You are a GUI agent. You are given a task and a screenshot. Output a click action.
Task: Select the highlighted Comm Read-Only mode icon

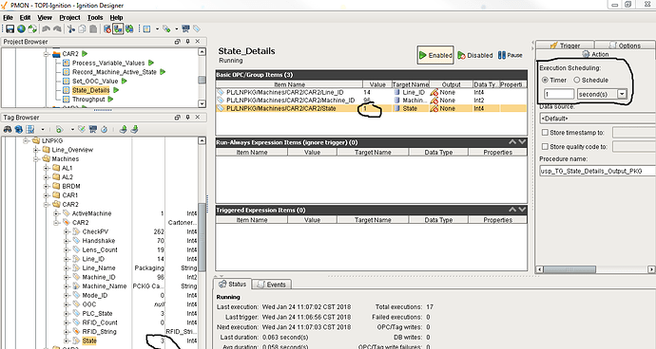tap(118, 28)
